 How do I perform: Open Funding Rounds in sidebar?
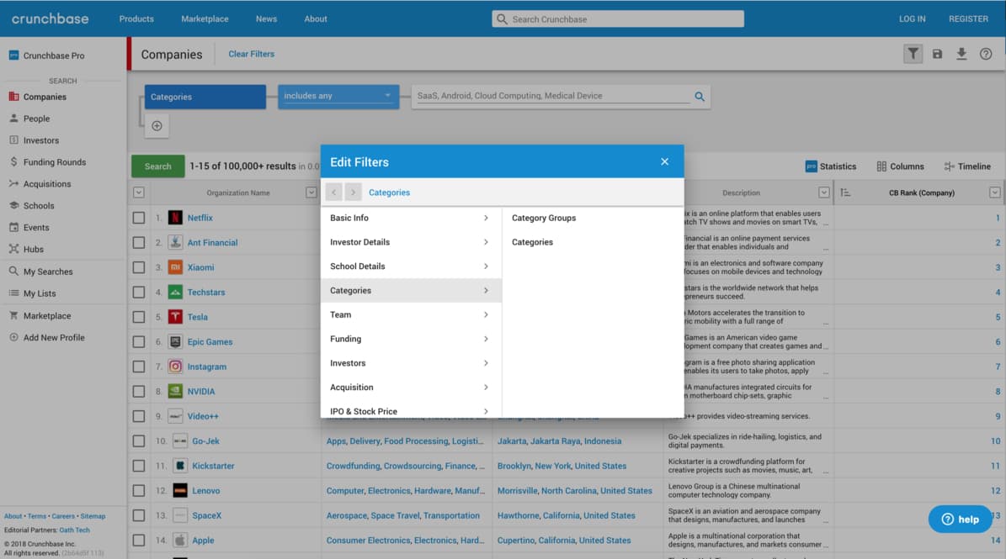point(55,162)
